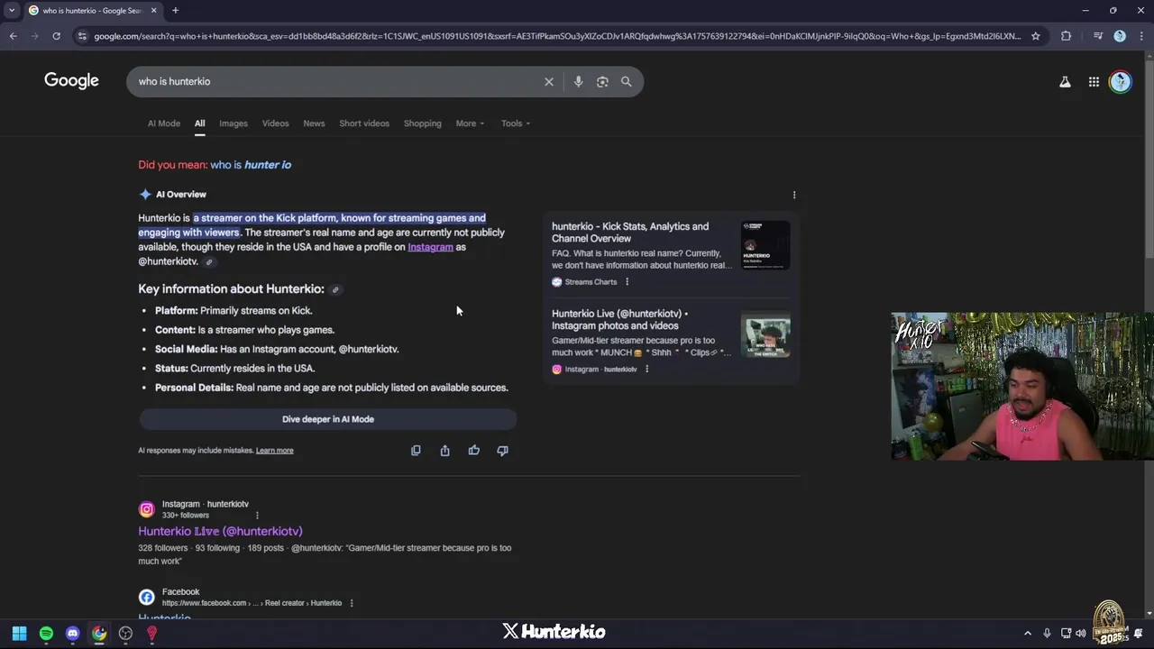Viewport: 1154px width, 649px height.
Task: Open Streams Charts result options dots
Action: tap(627, 282)
